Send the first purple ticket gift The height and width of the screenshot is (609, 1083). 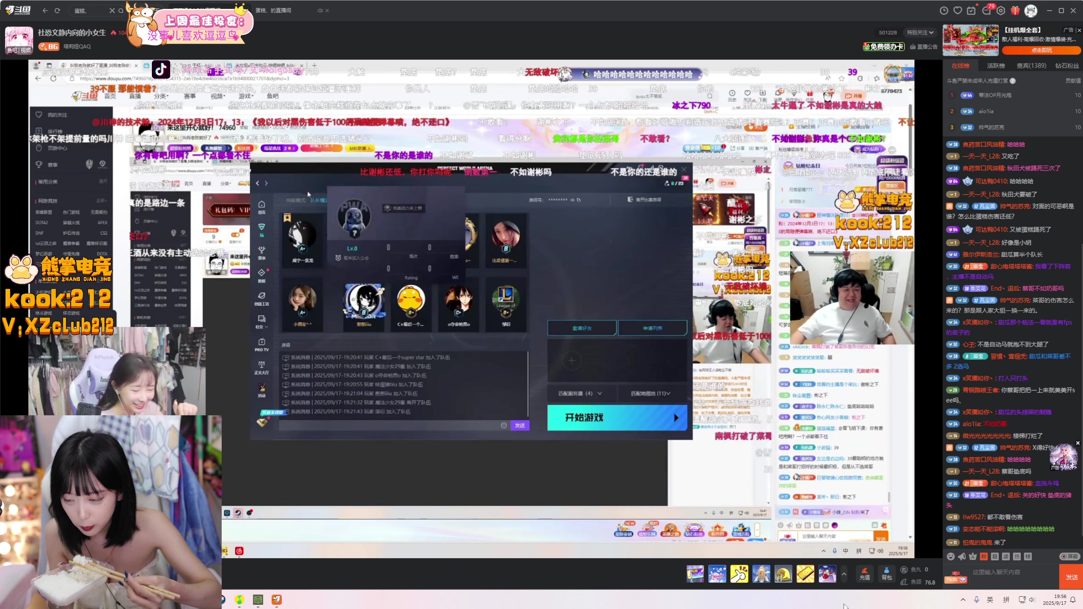click(x=695, y=574)
